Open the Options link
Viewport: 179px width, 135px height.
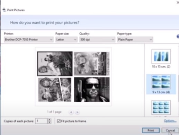click(x=170, y=121)
